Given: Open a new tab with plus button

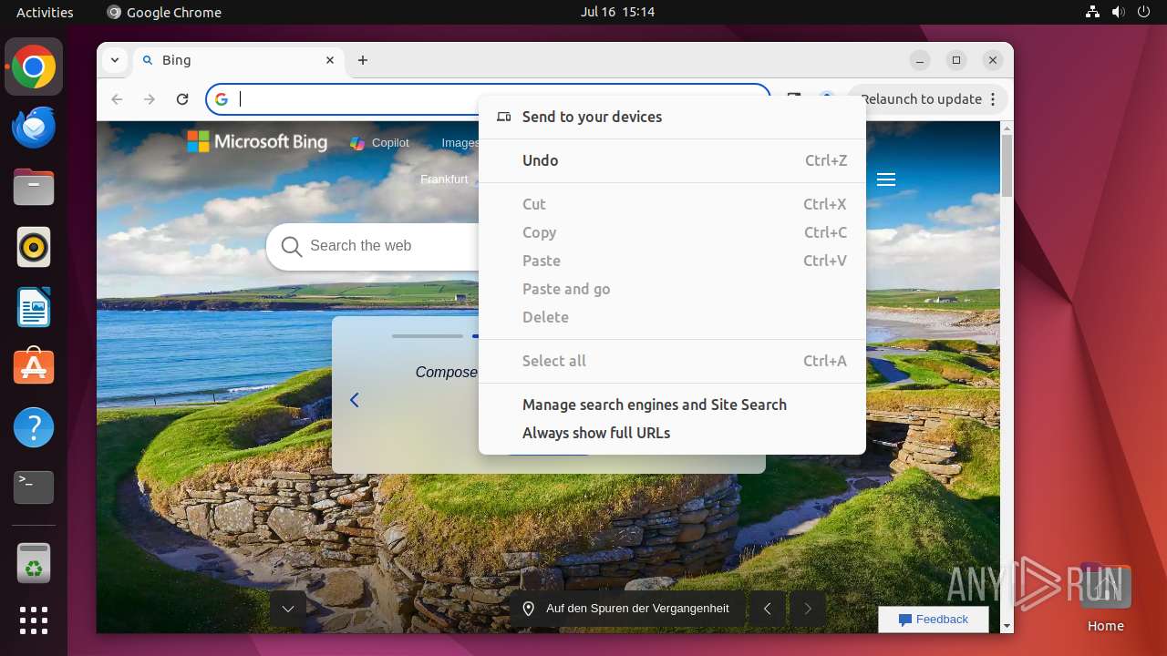Looking at the screenshot, I should coord(363,60).
